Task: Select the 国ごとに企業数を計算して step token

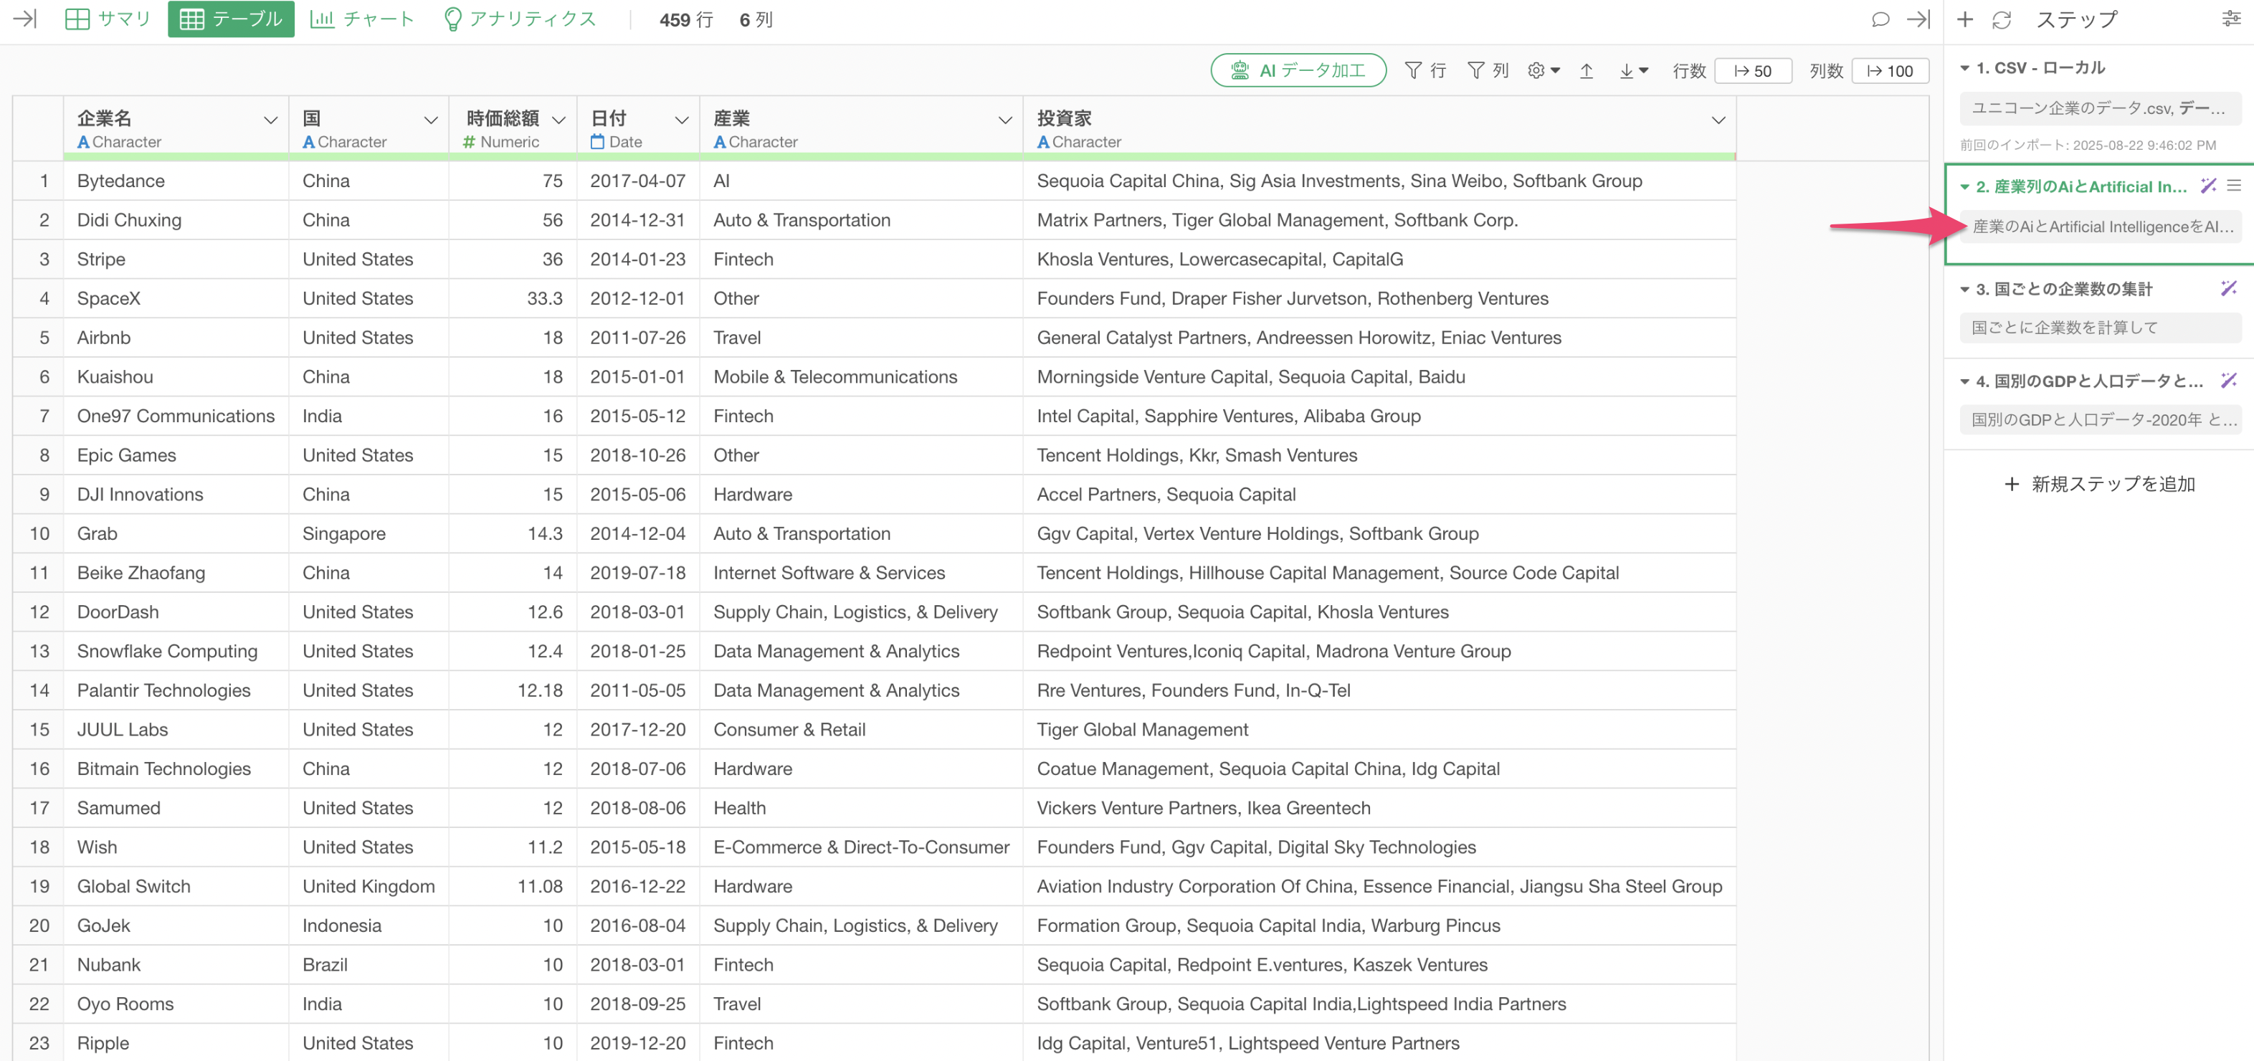Action: point(2100,327)
